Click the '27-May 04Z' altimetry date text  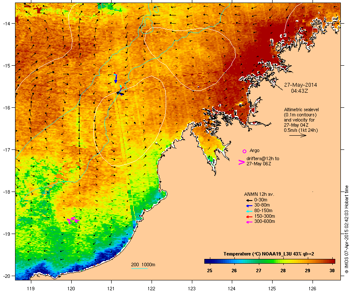(x=296, y=125)
